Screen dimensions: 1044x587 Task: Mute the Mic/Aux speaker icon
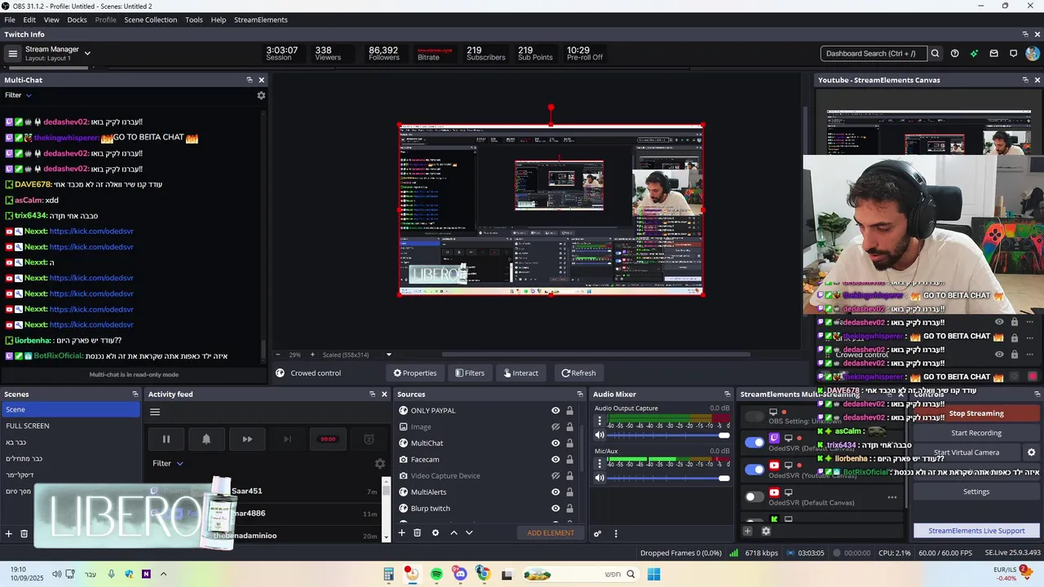pos(600,478)
